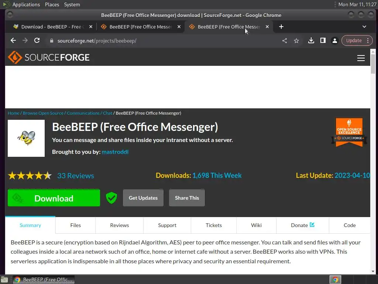Click the Chat breadcrumb link

107,113
